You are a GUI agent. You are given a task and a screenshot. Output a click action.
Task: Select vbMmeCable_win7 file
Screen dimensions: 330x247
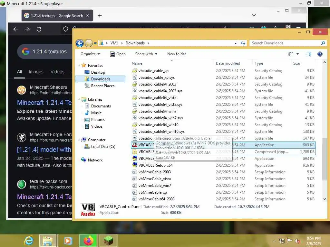(155, 186)
